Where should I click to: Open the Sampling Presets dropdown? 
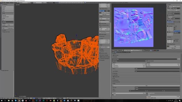tap(145, 59)
